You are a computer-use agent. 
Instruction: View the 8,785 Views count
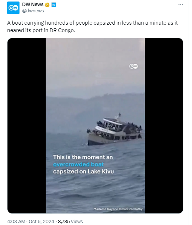(70, 221)
